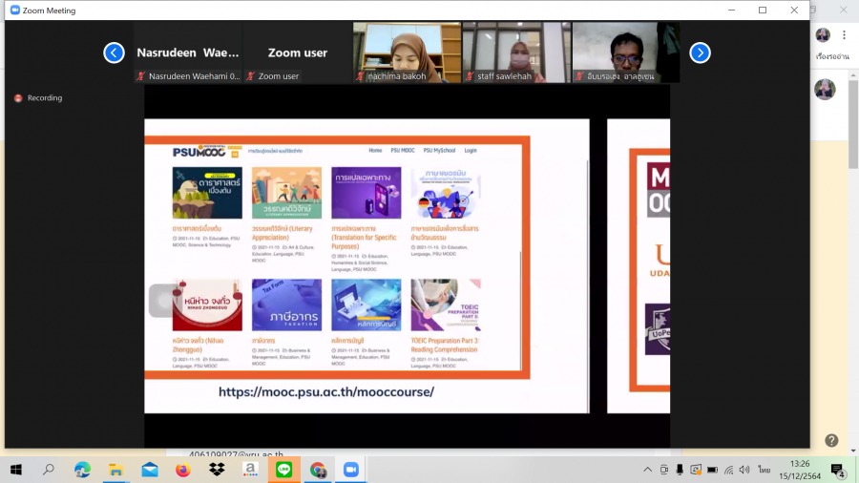Expand hidden system tray icons
The width and height of the screenshot is (859, 483).
(x=647, y=470)
